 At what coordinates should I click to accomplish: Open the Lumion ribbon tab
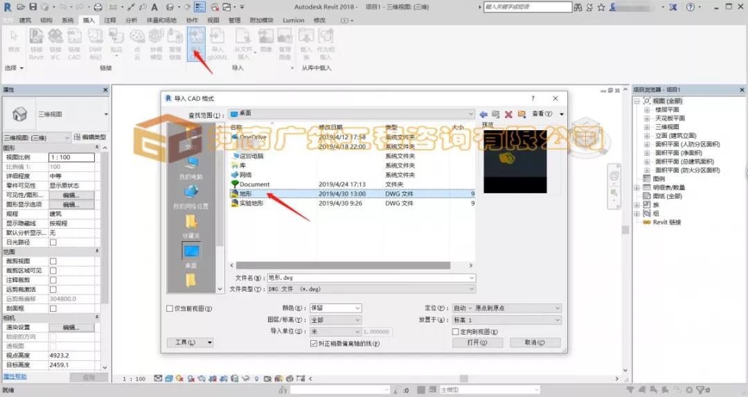coord(294,21)
